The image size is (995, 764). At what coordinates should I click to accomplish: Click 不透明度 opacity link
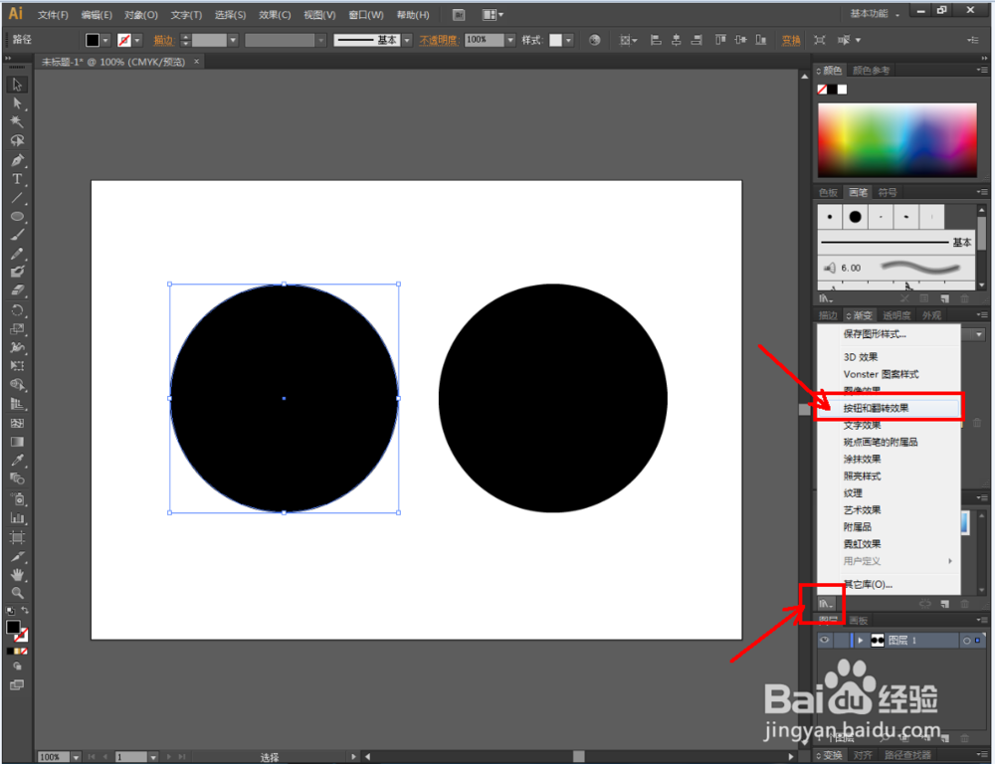tap(439, 40)
